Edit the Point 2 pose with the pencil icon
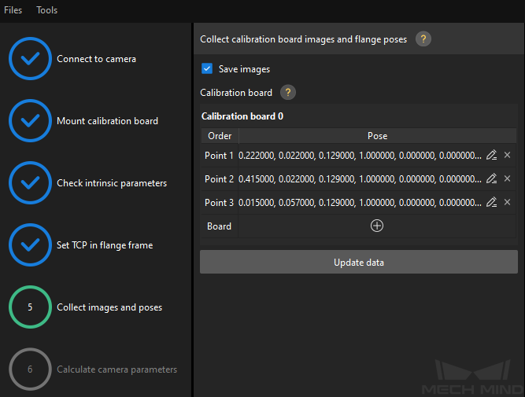The height and width of the screenshot is (397, 525). [x=491, y=178]
